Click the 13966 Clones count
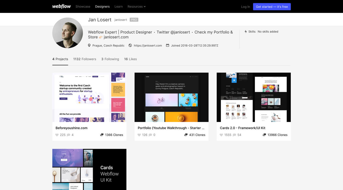 point(278,135)
